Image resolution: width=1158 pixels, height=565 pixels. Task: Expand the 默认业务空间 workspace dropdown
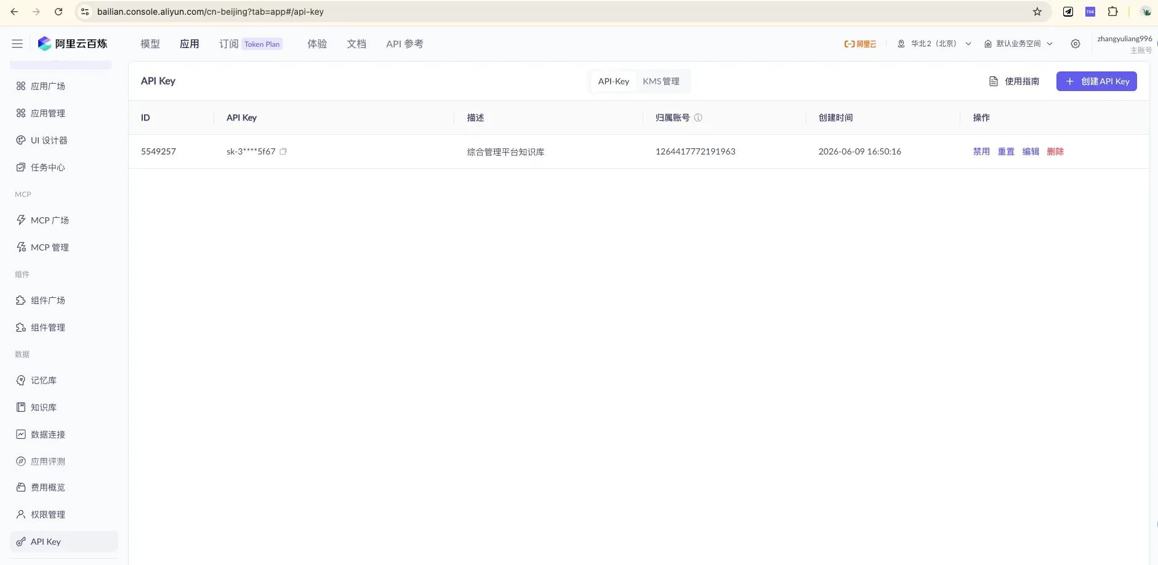pos(1018,44)
